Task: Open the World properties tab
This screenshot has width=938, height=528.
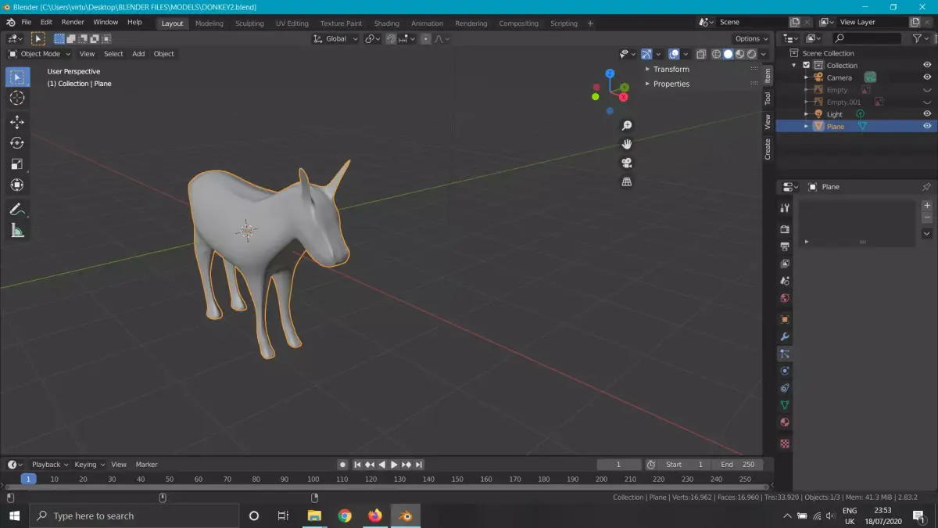Action: coord(785,298)
